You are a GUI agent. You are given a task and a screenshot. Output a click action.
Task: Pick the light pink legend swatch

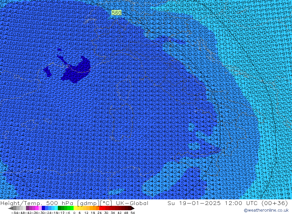click(40, 208)
